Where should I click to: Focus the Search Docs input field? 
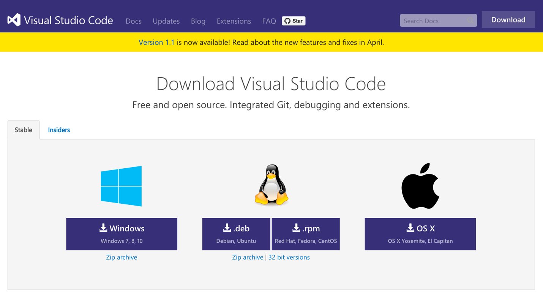tap(433, 21)
